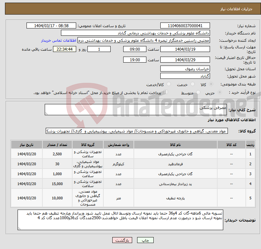This screenshot has width=261, height=249.
Task: Click the شماره نیاز number field
Action: 185,25
